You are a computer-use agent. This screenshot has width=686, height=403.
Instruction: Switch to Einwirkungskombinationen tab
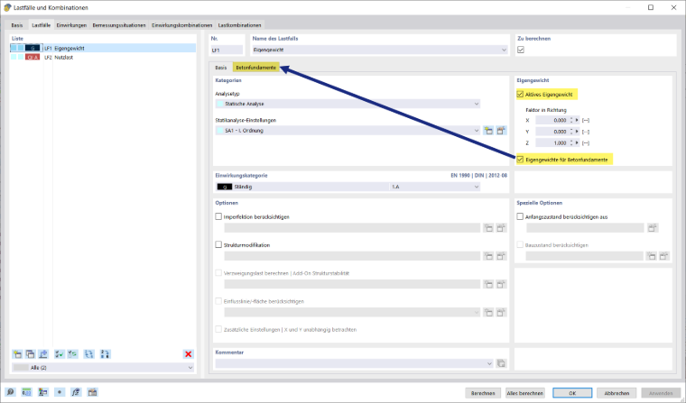click(x=182, y=25)
